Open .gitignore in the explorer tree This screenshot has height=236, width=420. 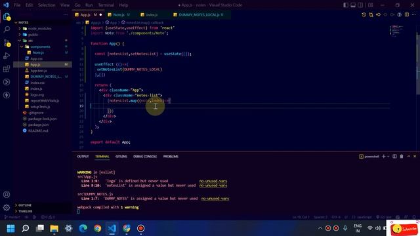(x=43, y=113)
